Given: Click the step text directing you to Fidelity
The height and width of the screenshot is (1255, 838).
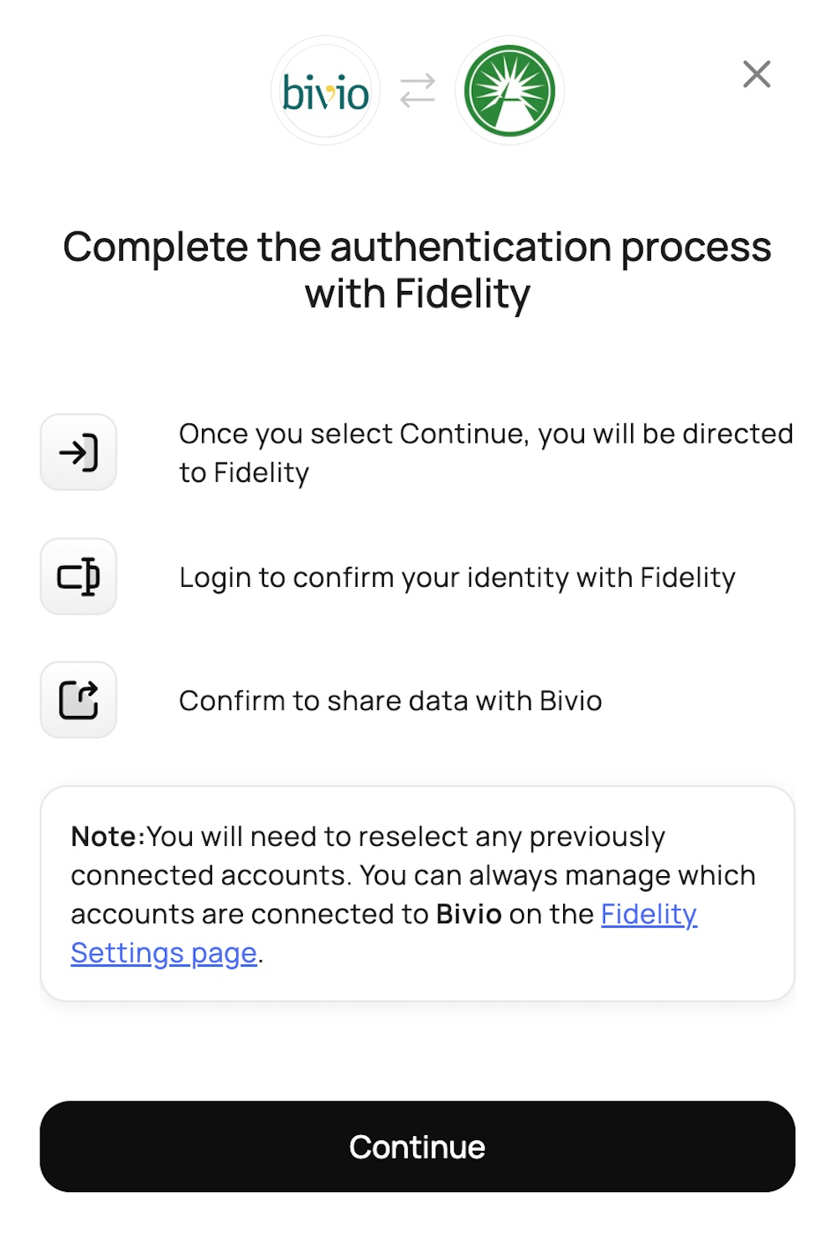Looking at the screenshot, I should point(486,453).
